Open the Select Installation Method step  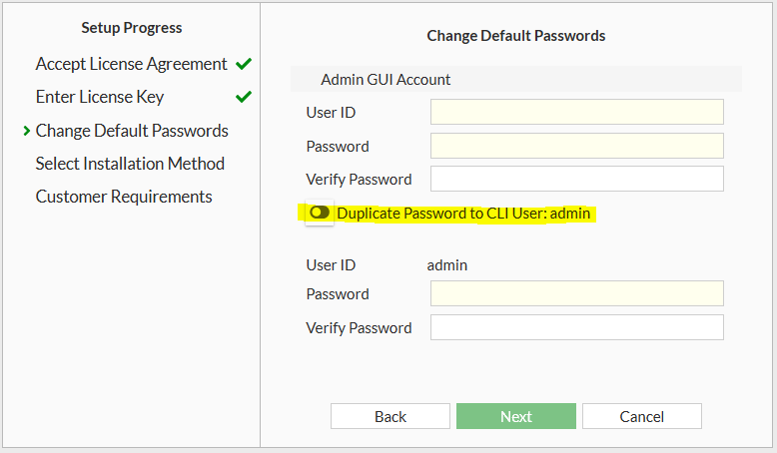tap(130, 164)
